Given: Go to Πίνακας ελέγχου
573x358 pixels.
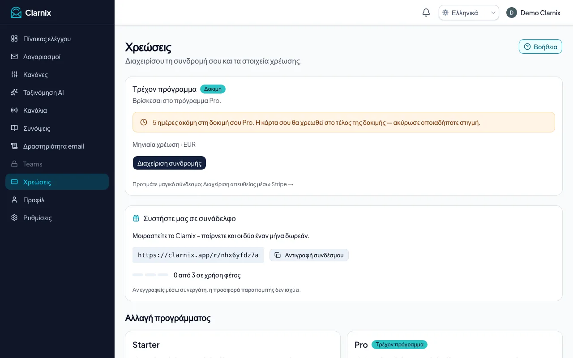Looking at the screenshot, I should (x=57, y=38).
